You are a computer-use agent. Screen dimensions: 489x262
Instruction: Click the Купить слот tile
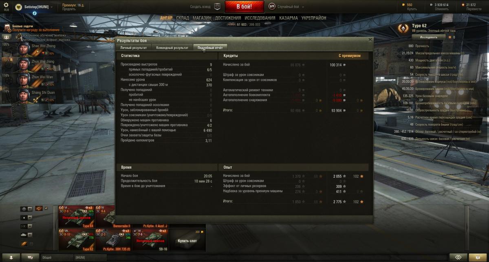click(x=187, y=240)
